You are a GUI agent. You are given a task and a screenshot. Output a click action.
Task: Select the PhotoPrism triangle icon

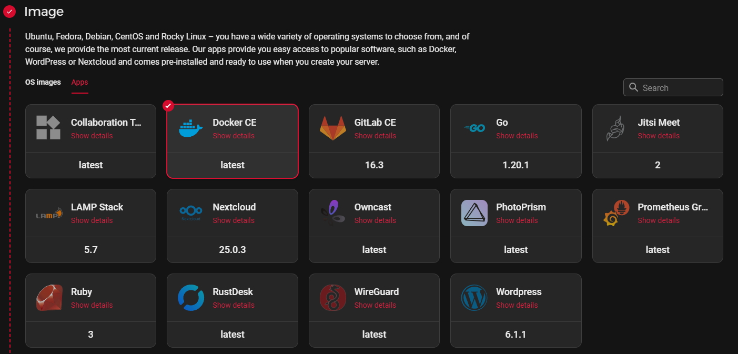click(x=474, y=213)
